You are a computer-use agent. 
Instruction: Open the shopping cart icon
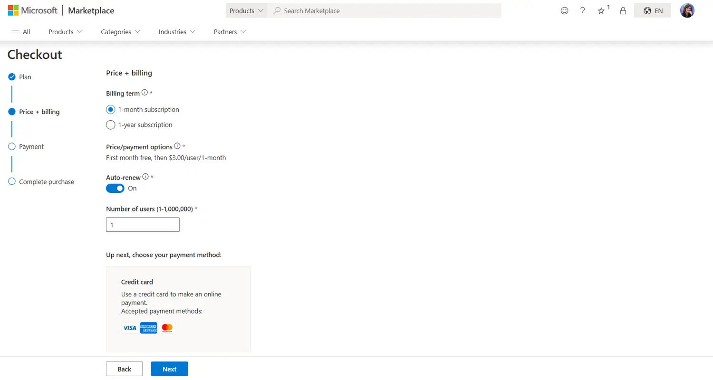click(x=623, y=10)
